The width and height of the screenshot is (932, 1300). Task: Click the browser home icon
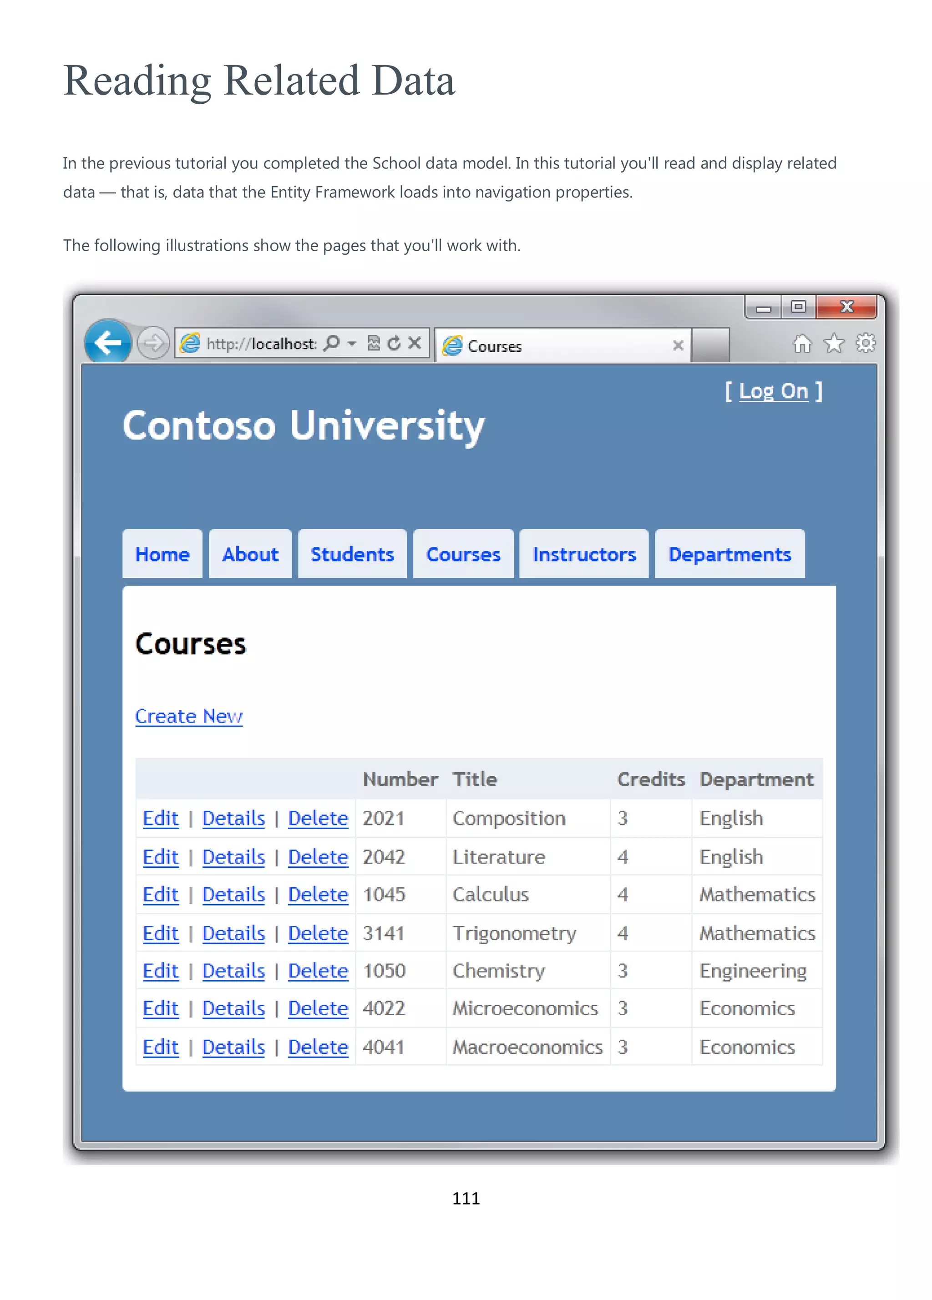coord(802,344)
